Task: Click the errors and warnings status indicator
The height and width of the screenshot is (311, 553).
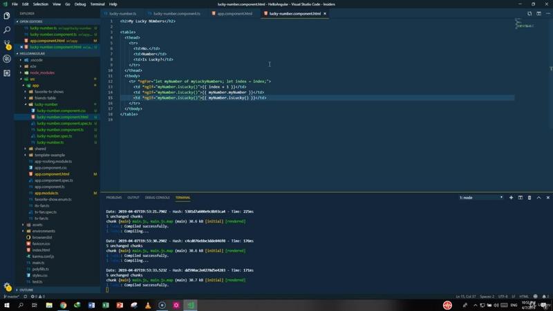Action: coord(38,296)
